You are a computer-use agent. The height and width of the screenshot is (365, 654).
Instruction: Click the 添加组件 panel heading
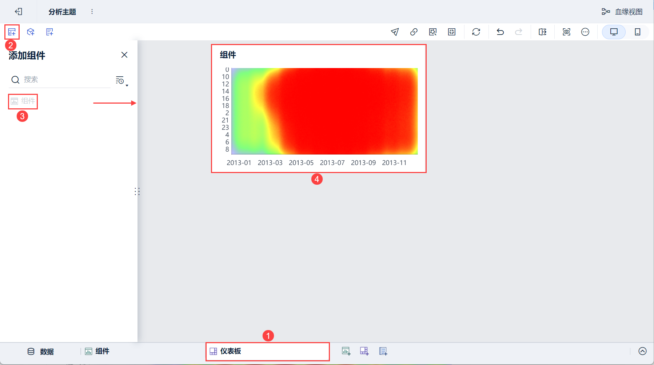click(x=27, y=55)
